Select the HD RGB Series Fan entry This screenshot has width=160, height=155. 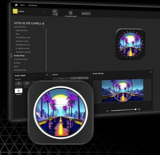23,37
